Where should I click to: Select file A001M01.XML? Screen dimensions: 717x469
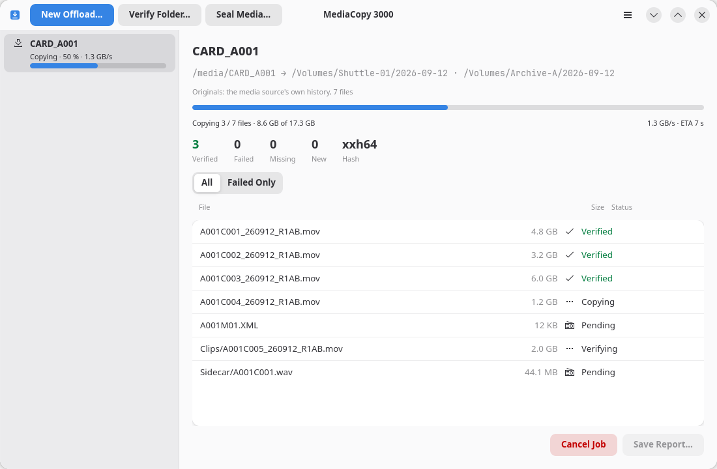click(x=448, y=326)
